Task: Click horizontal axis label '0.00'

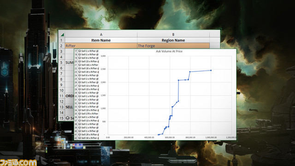Action: [108, 137]
